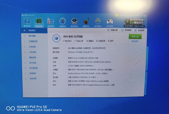Image resolution: width=169 pixels, height=114 pixels.
Task: Click the 'X64 兼容 台式电脑' heading
Action: (x=73, y=37)
